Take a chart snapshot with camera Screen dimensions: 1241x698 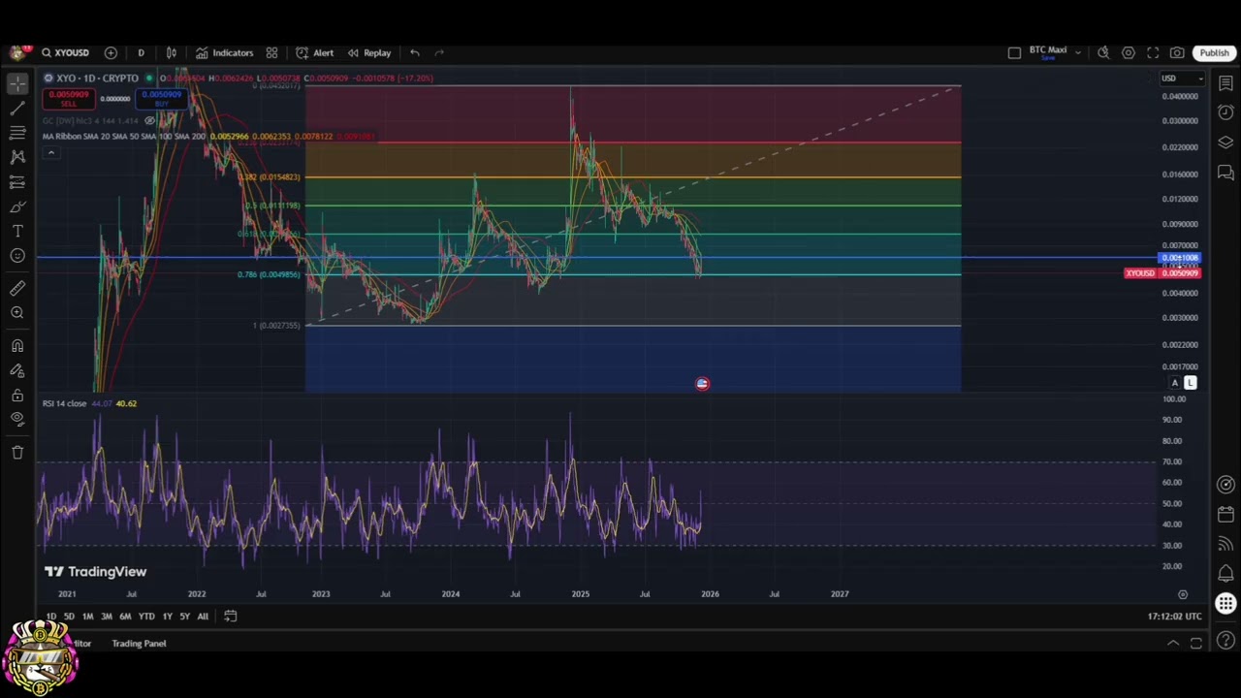pos(1177,52)
